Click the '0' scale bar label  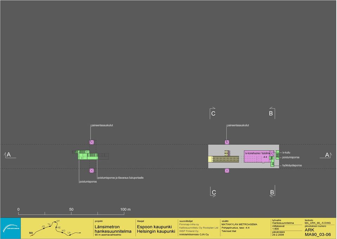19,210
